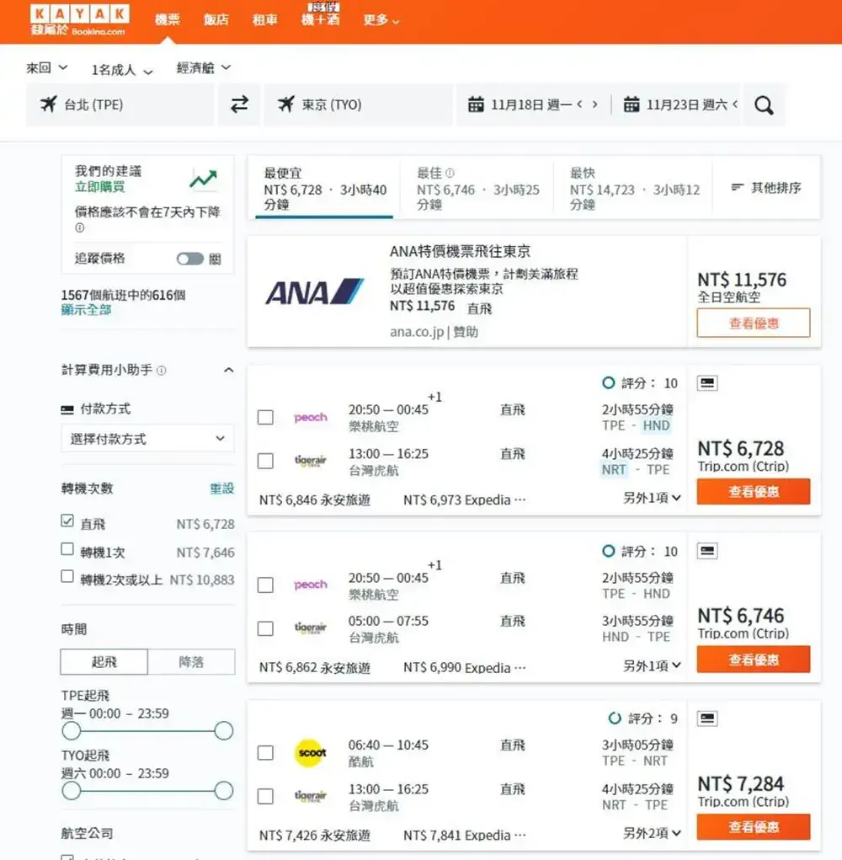Click payment card icon on NT$ 6,728 result

707,383
